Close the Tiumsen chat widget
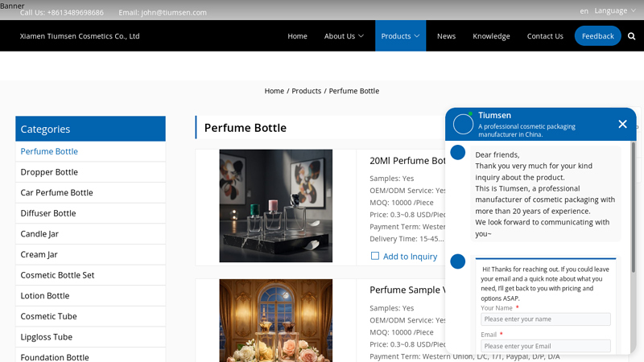 coord(622,124)
